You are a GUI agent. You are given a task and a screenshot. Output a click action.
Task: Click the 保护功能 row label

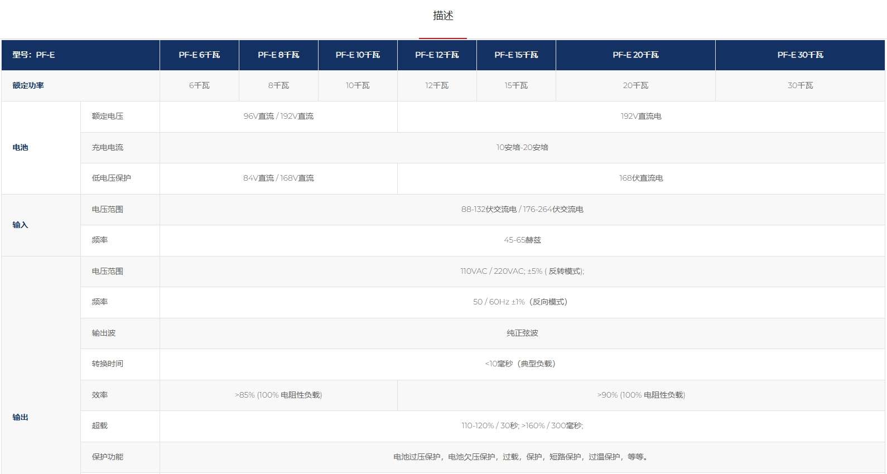(x=108, y=457)
